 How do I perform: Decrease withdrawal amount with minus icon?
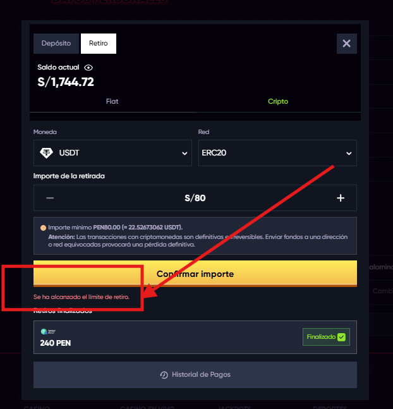[x=50, y=198]
